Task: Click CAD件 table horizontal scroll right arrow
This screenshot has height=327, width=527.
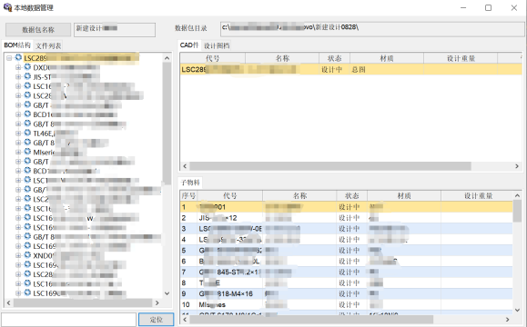Action: (x=517, y=166)
